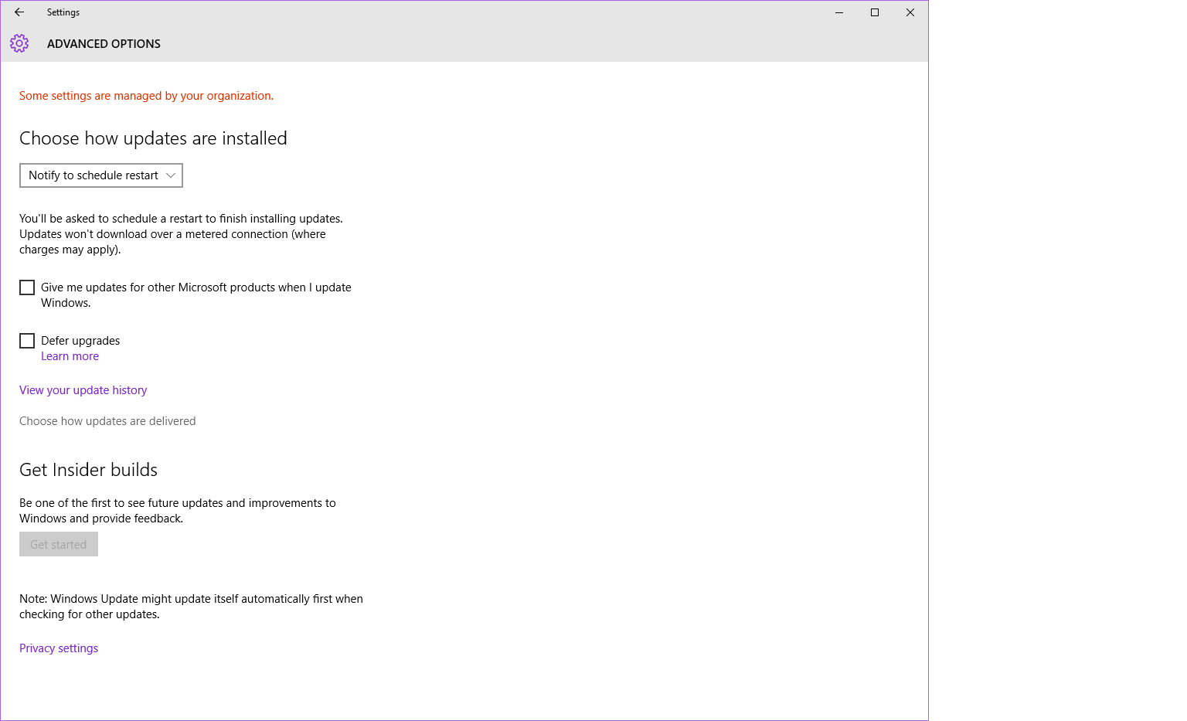Click the ADVANCED OPTIONS title text
Viewport: 1187px width, 721px height.
tap(104, 44)
